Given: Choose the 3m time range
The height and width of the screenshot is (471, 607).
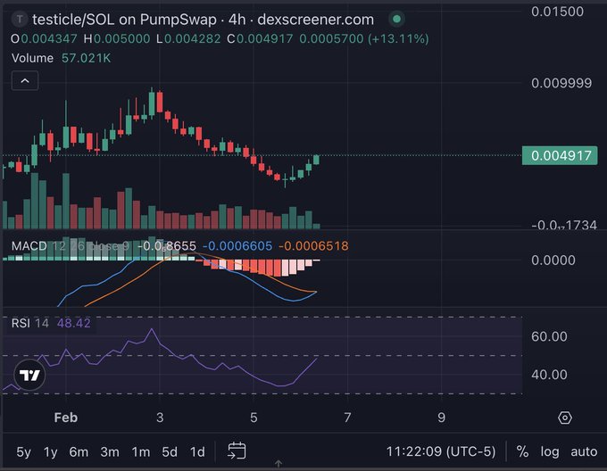Looking at the screenshot, I should pos(109,451).
